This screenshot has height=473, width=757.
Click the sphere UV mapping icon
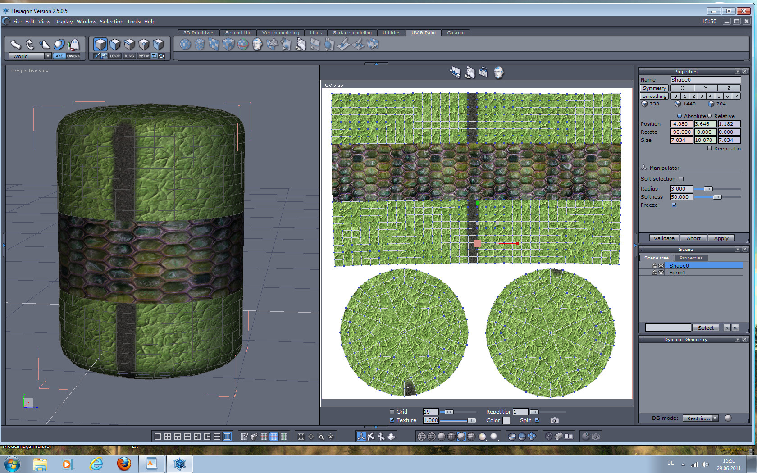click(x=185, y=44)
